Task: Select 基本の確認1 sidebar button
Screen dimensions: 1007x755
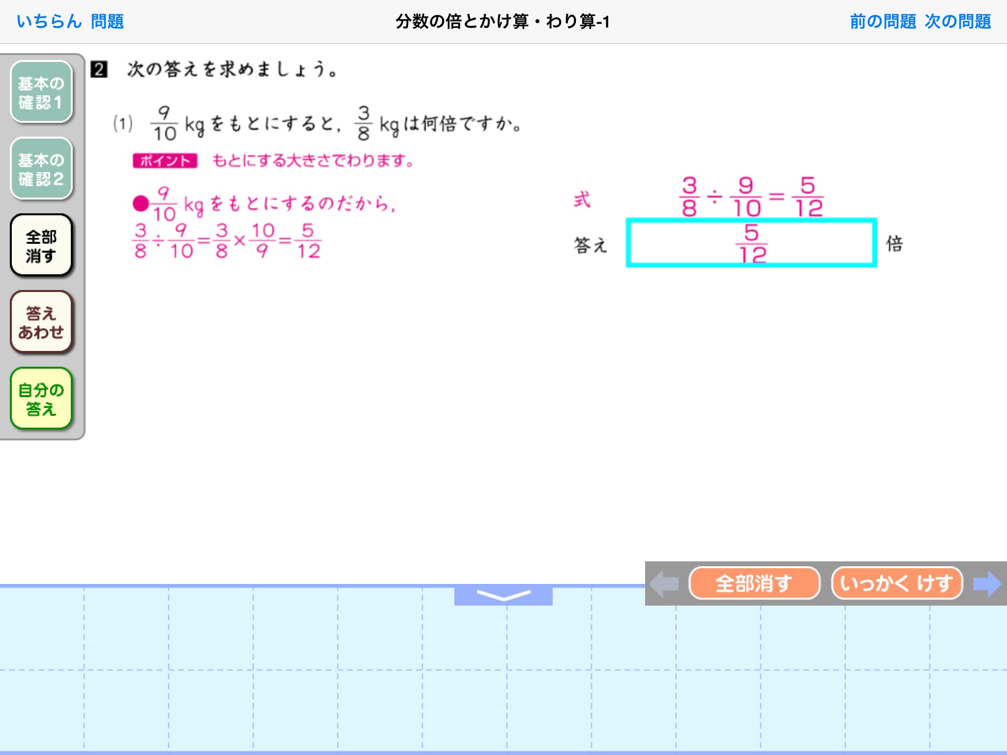Action: (x=41, y=92)
